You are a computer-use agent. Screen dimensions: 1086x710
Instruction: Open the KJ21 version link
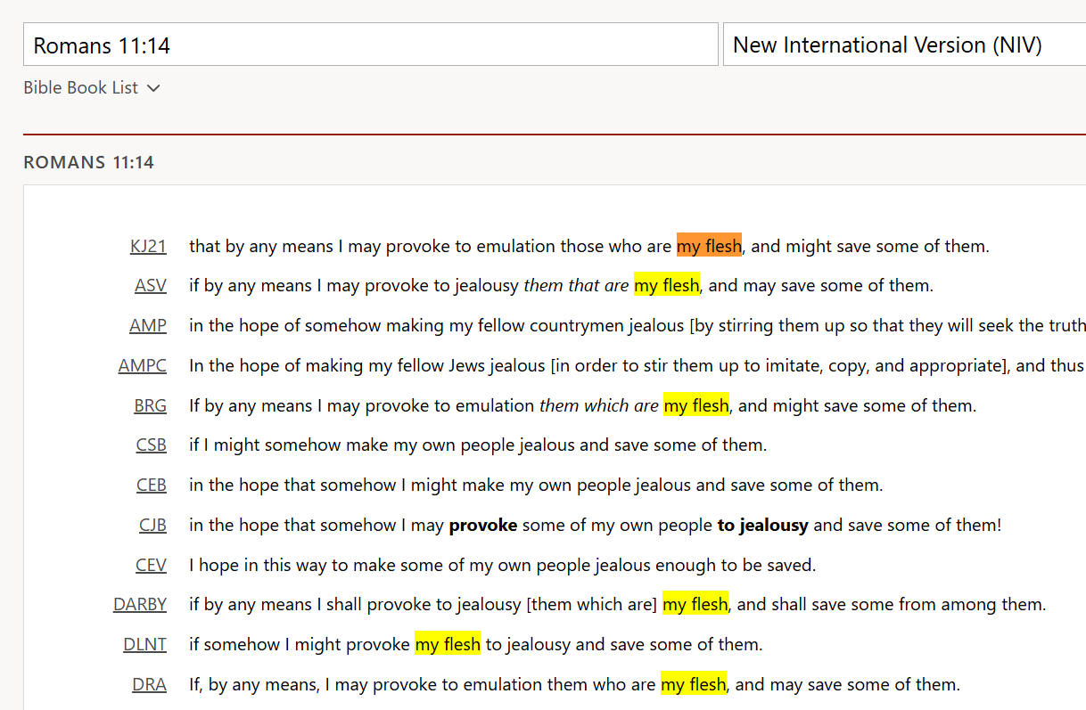[148, 246]
